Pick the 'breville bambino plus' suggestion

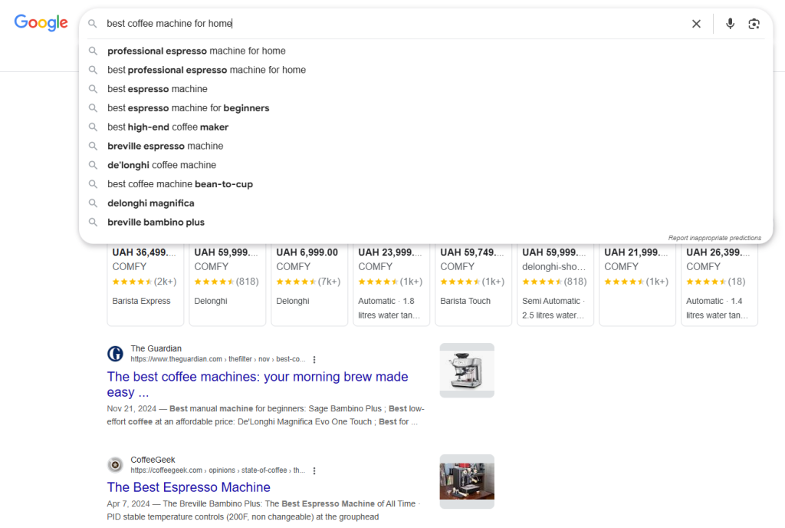(x=156, y=223)
